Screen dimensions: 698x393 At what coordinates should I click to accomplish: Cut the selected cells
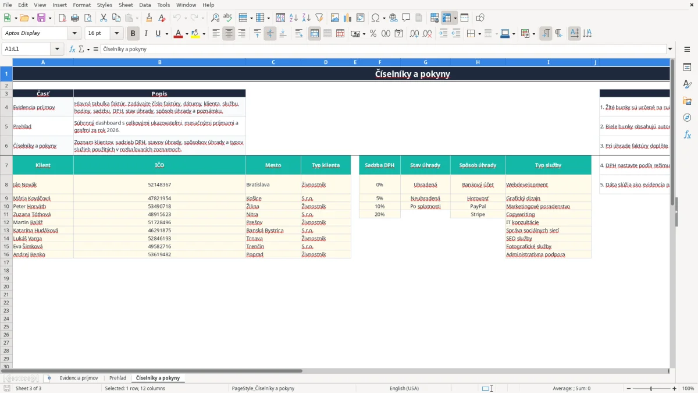click(104, 18)
